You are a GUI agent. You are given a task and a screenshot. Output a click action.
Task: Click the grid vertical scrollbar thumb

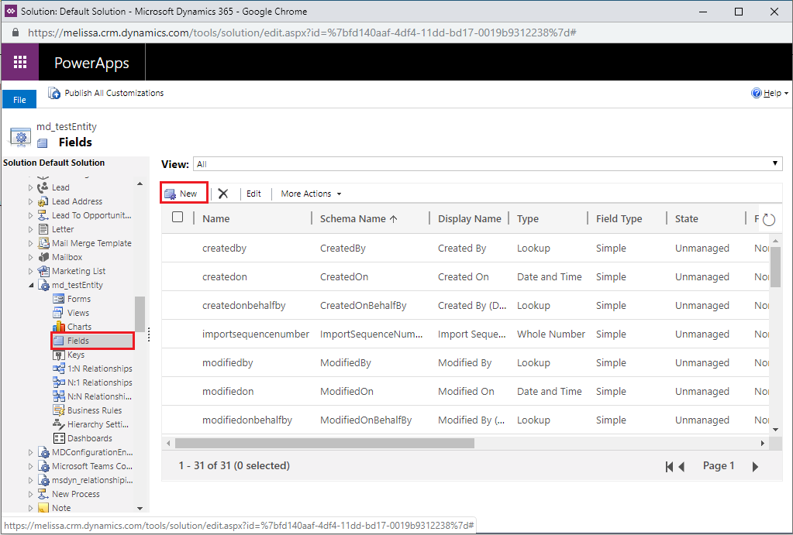775,268
